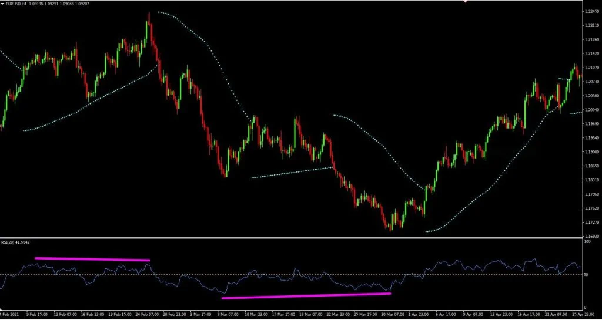Click the divider between chart and RSI window

point(294,237)
